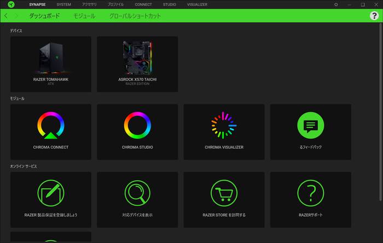The image size is (383, 243).
Task: Click the magnifier tile to show supported devices
Action: coord(137,200)
